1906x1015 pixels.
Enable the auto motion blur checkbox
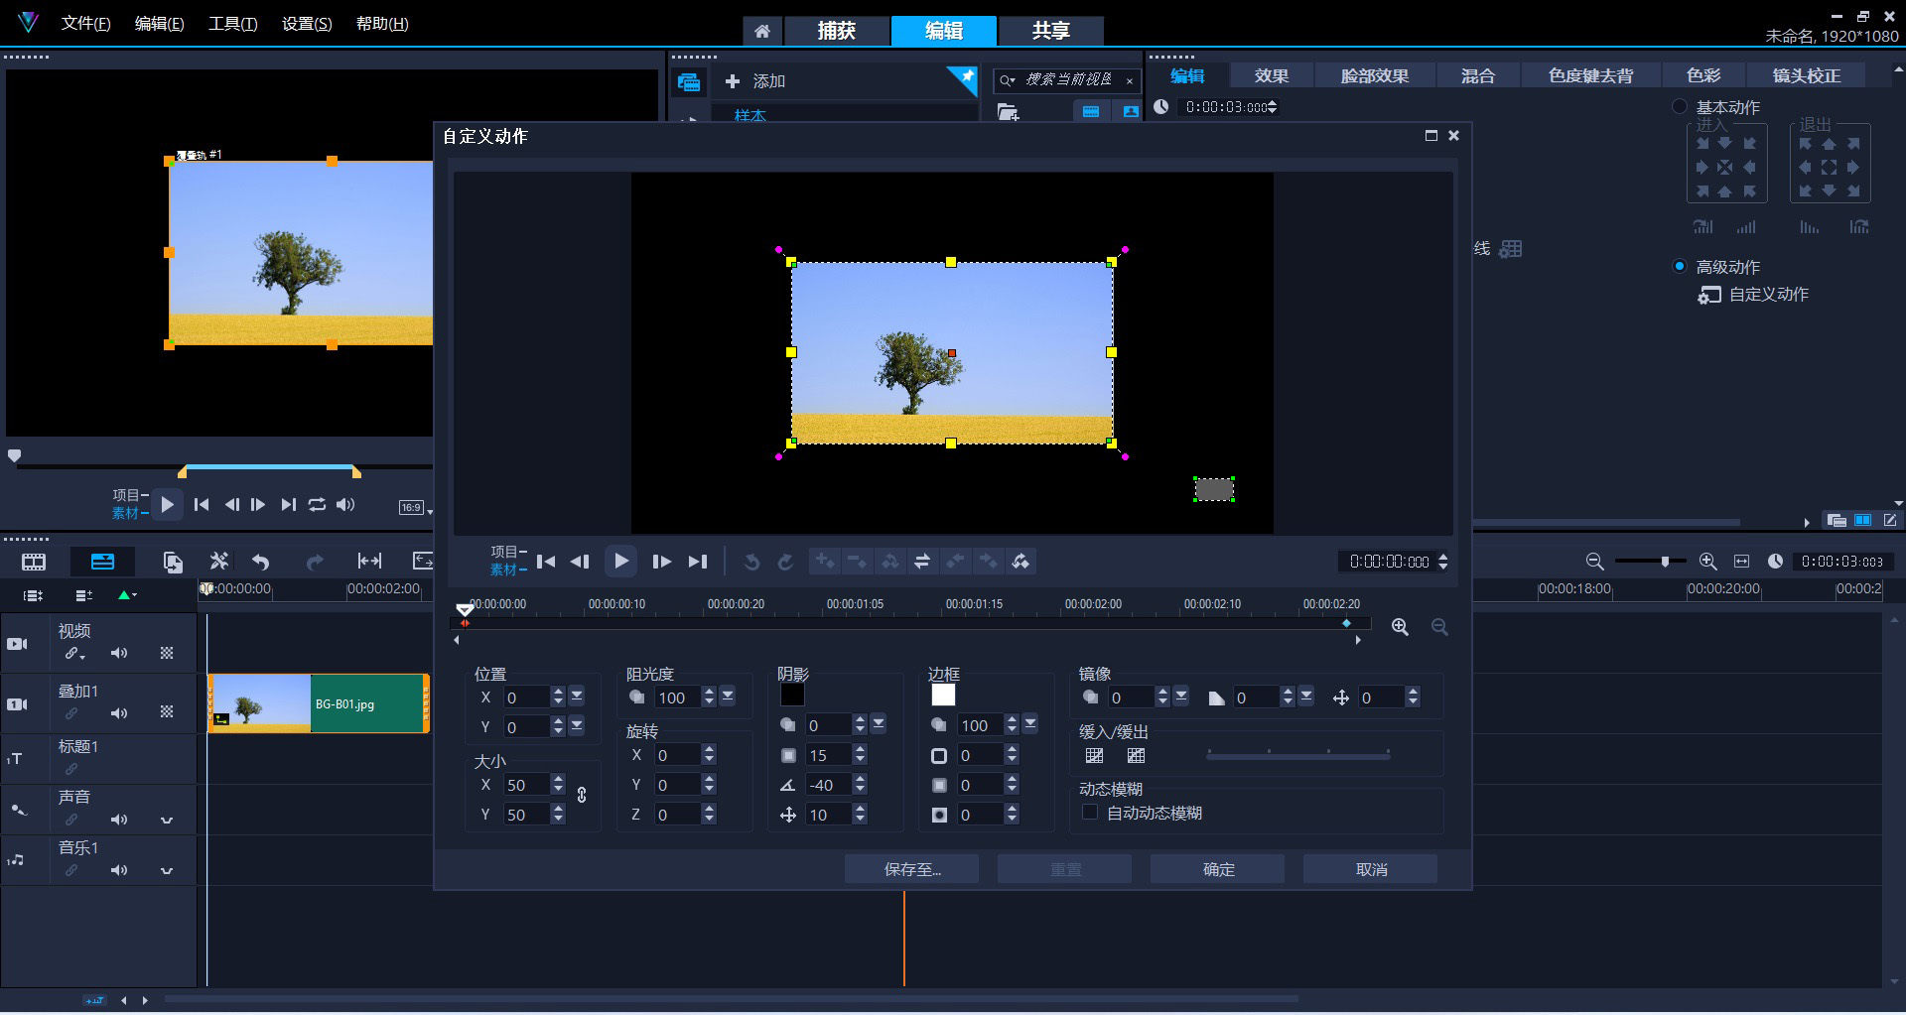(x=1090, y=813)
